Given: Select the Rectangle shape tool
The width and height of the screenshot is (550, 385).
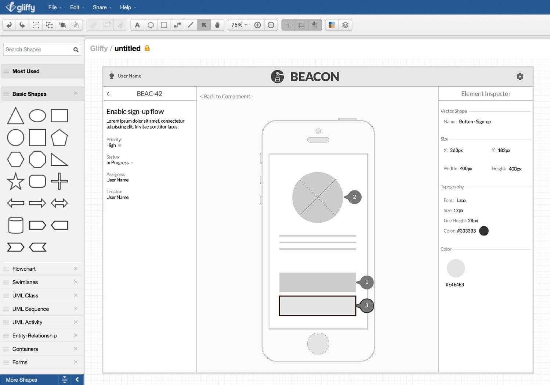Looking at the screenshot, I should 164,25.
